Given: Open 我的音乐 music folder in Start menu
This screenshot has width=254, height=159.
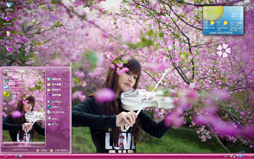Looking at the screenshot, I should tap(54, 90).
